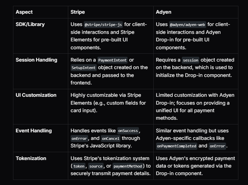The width and height of the screenshot is (248, 185).
Task: Click the paymentMethod code tag
Action: (x=128, y=166)
